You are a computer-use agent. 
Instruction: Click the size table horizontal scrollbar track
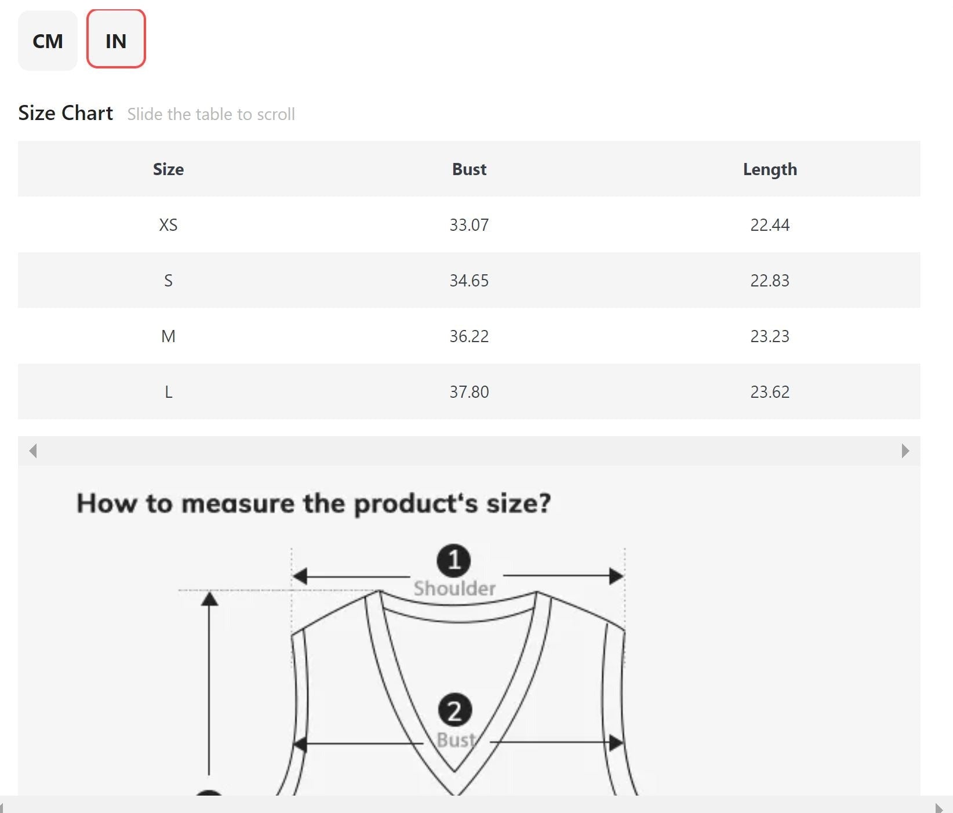pyautogui.click(x=469, y=451)
